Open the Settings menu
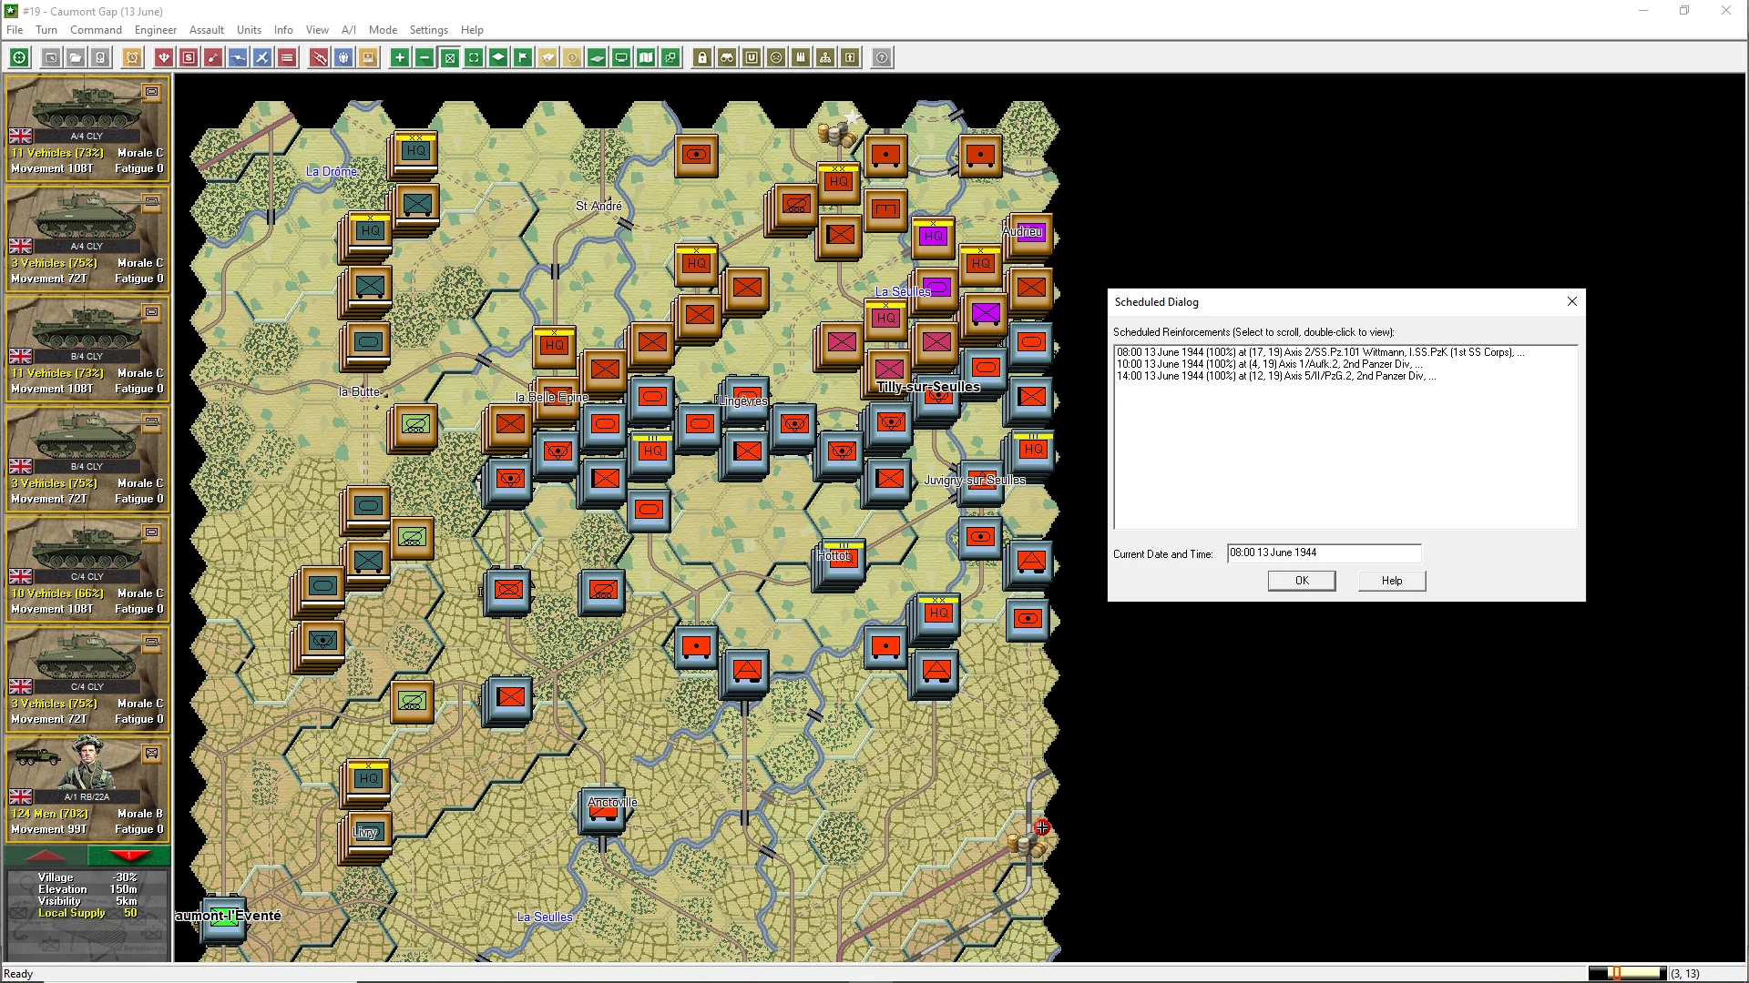 428,29
